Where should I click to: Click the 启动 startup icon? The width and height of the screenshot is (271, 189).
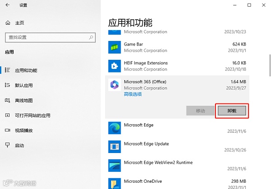[x=7, y=145]
